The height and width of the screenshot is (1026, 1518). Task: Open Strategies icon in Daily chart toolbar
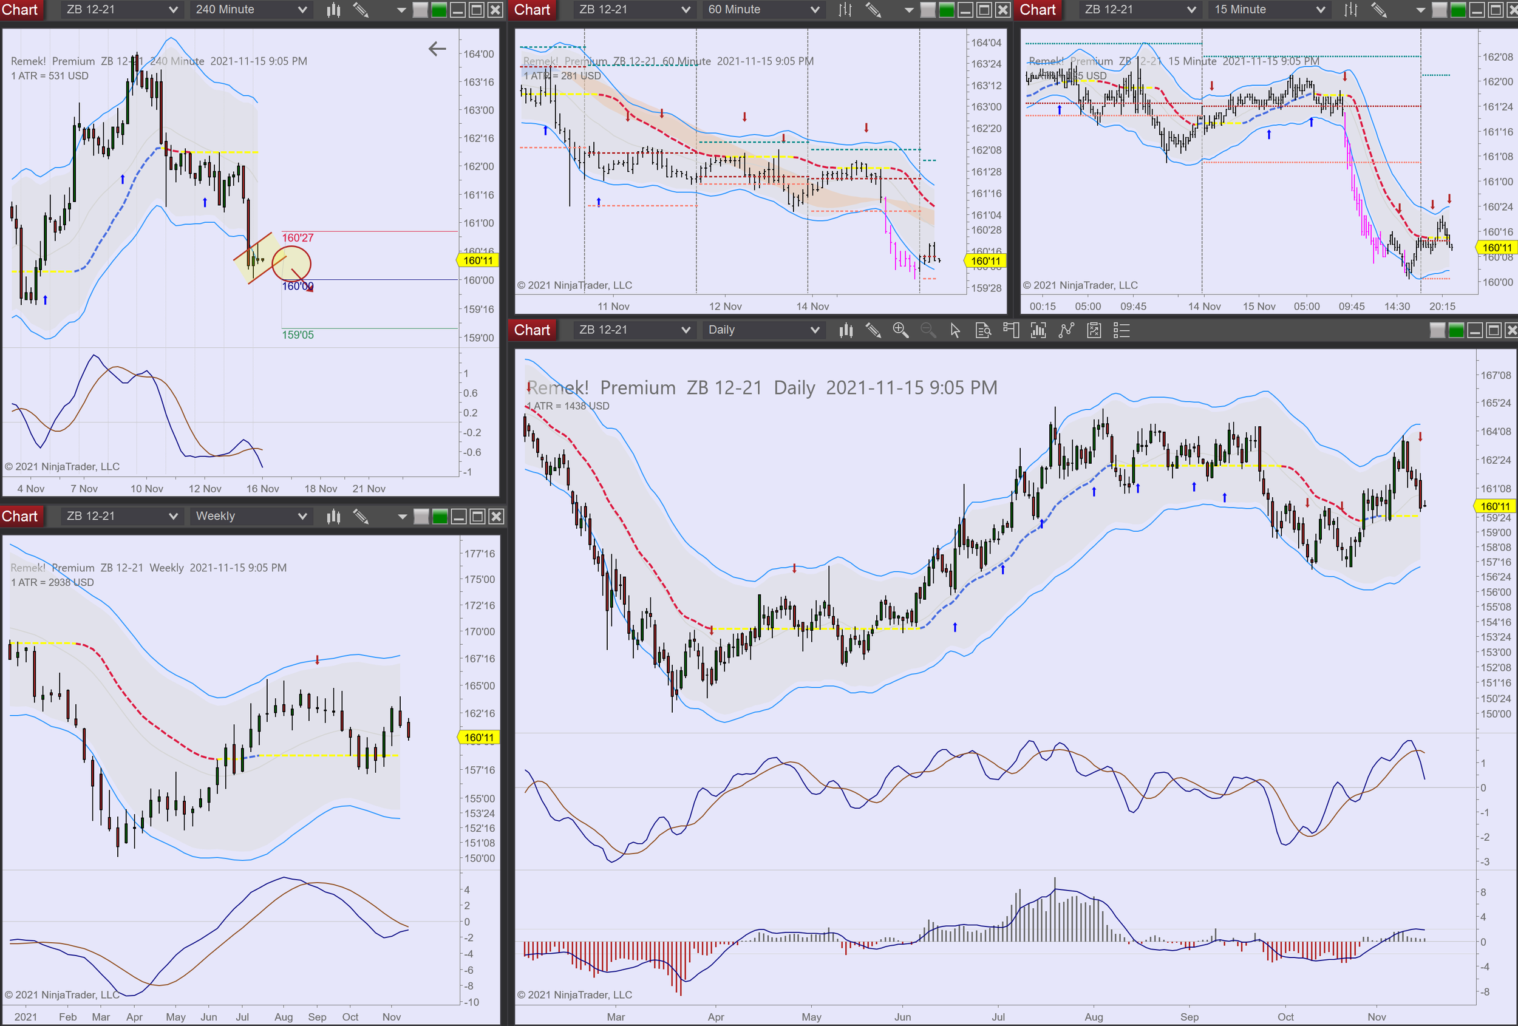click(1094, 330)
